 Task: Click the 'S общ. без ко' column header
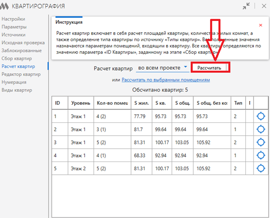click(212, 103)
